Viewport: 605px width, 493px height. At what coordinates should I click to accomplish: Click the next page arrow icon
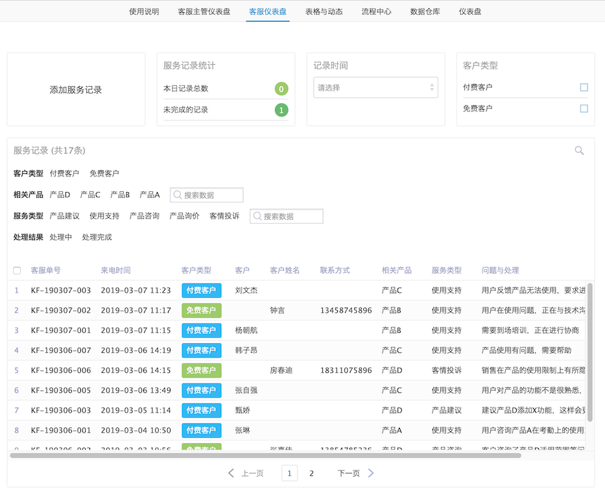pyautogui.click(x=370, y=473)
